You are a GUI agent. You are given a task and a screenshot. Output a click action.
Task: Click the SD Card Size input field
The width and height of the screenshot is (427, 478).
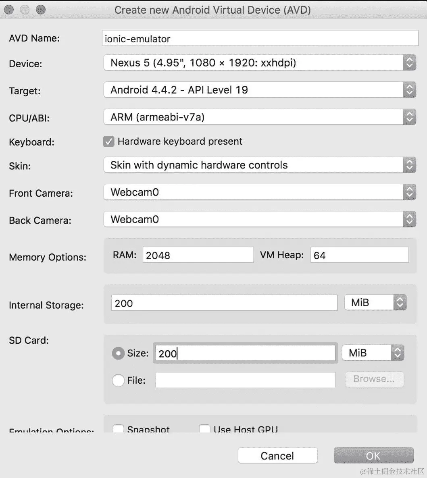pyautogui.click(x=245, y=353)
